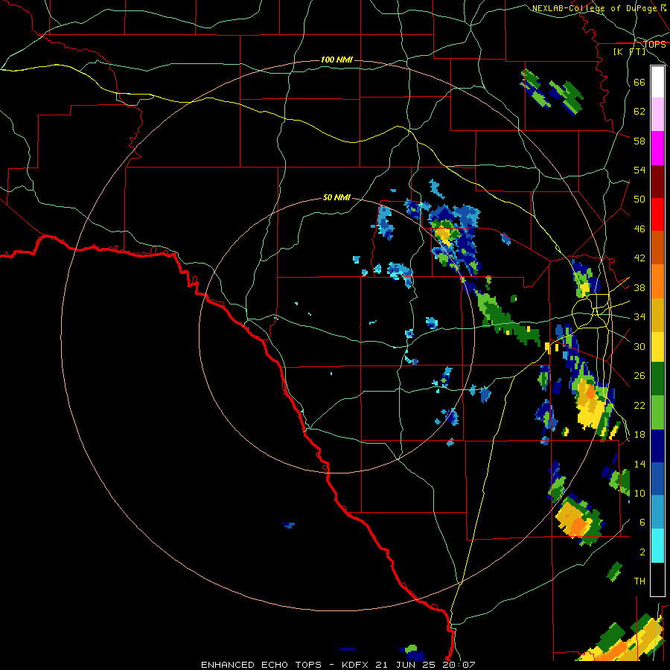Click the legend value "42"

(x=639, y=258)
